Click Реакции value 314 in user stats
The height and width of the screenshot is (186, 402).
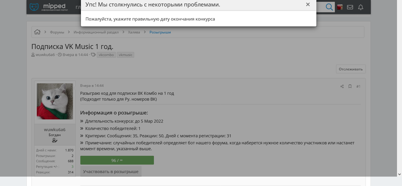pyautogui.click(x=71, y=172)
